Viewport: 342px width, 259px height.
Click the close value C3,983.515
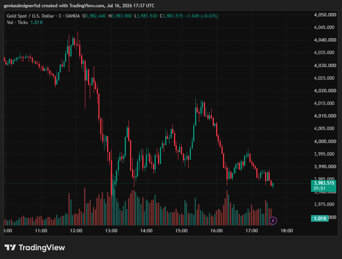(x=171, y=16)
